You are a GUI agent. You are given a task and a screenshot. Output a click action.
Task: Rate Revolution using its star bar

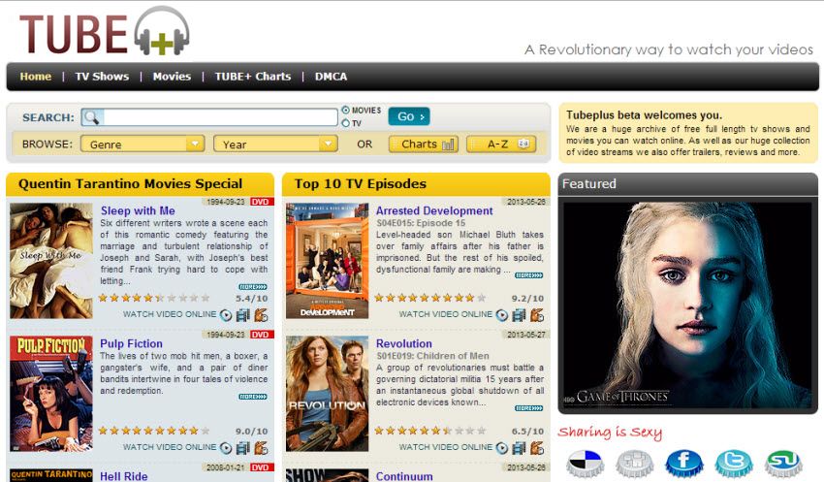point(429,431)
